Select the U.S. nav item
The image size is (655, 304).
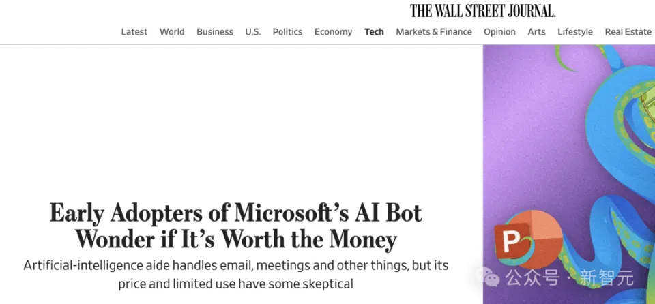click(x=252, y=32)
